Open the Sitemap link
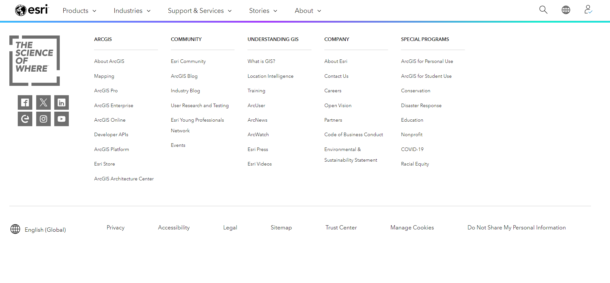The image size is (610, 283). tap(281, 227)
